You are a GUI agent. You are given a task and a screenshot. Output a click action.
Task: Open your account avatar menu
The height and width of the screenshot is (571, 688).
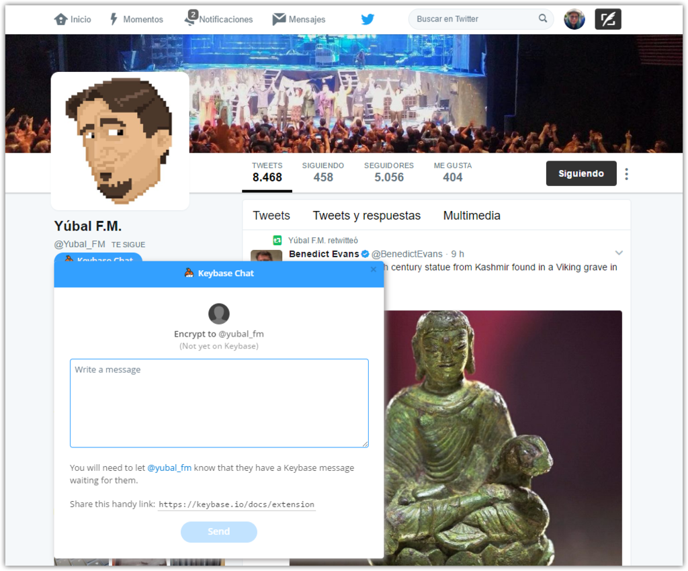[574, 19]
